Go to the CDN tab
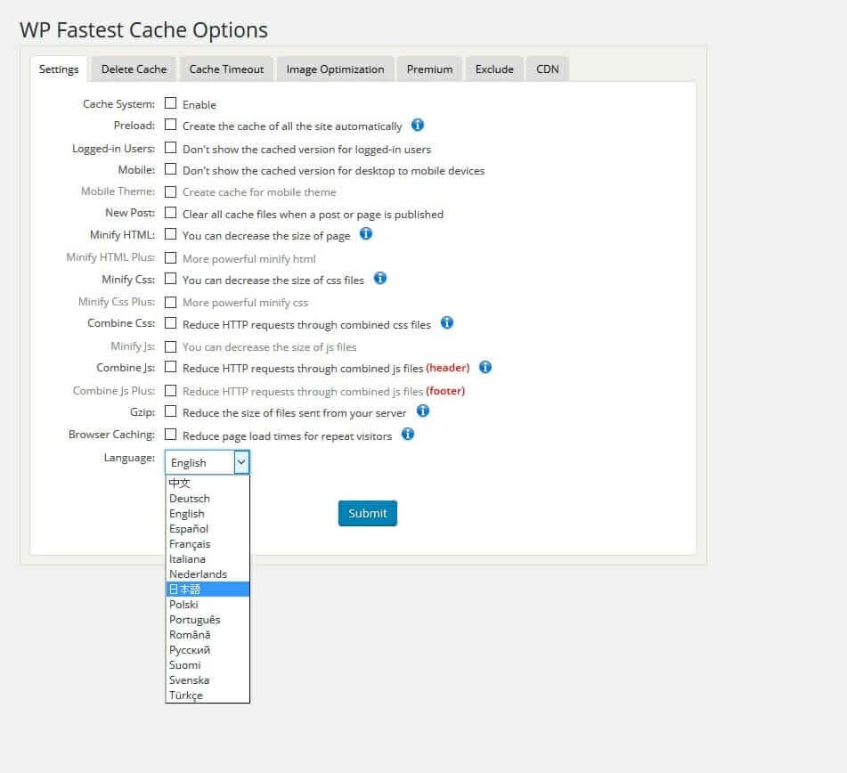Screen dimensions: 847x773 547,69
